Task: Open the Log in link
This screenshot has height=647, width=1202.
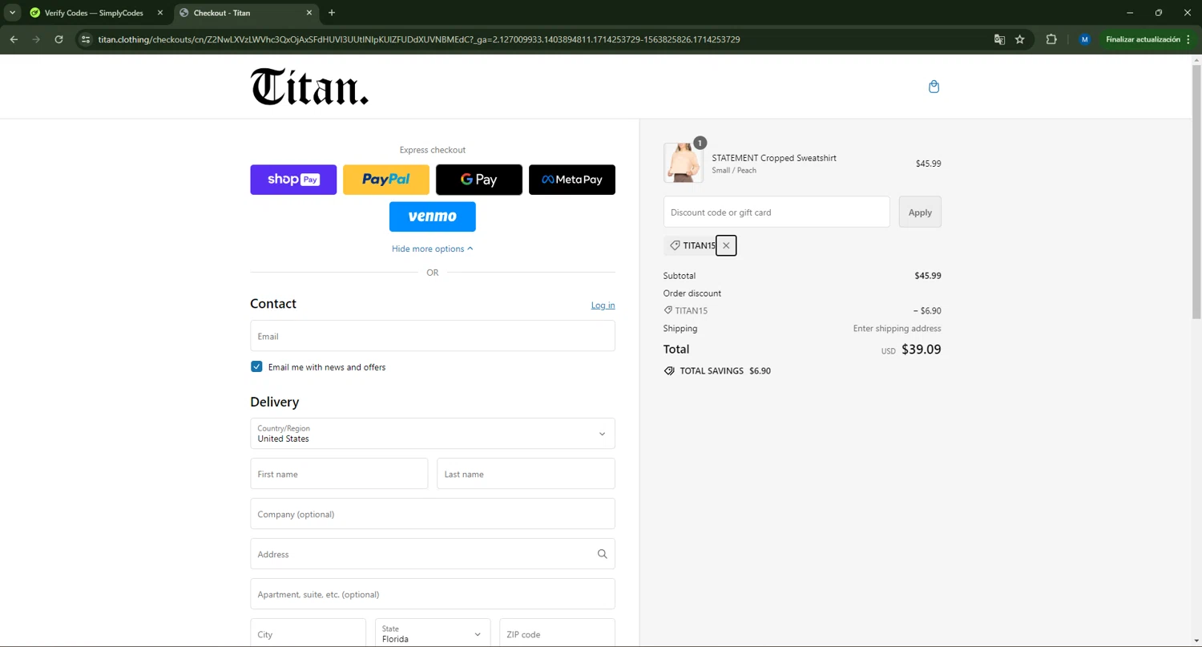Action: [x=603, y=305]
